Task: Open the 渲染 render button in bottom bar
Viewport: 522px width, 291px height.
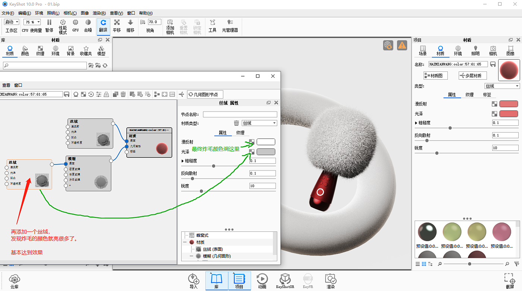Action: click(330, 281)
